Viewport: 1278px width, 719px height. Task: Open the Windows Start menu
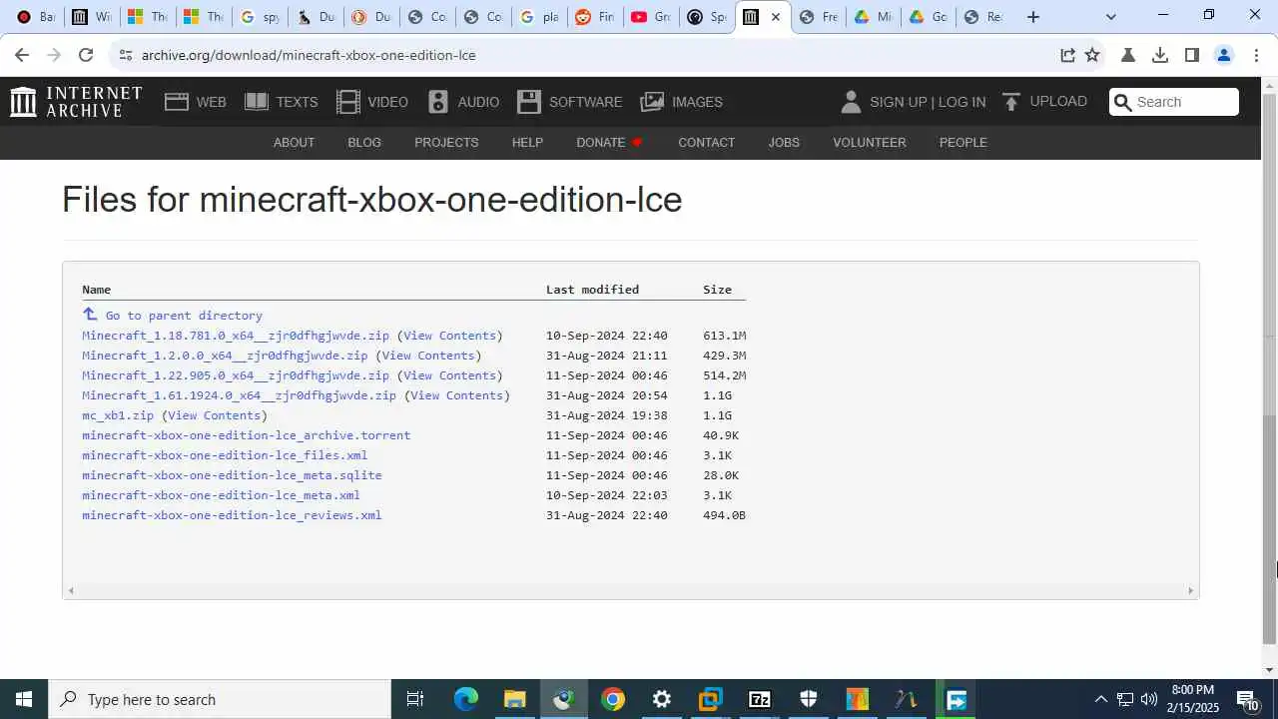point(24,699)
